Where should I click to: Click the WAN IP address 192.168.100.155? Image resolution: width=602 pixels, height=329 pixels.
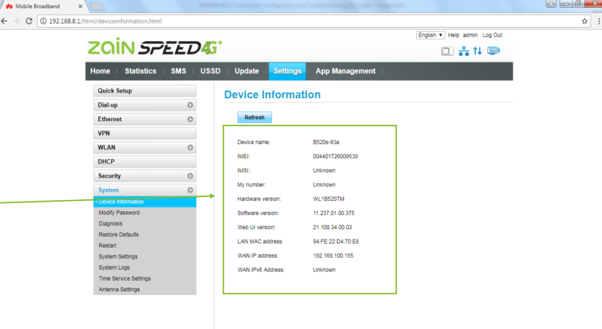[333, 255]
